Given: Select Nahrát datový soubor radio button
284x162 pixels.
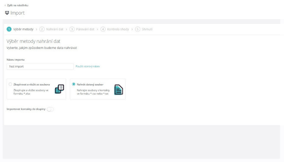Looking at the screenshot, I should tap(74, 84).
